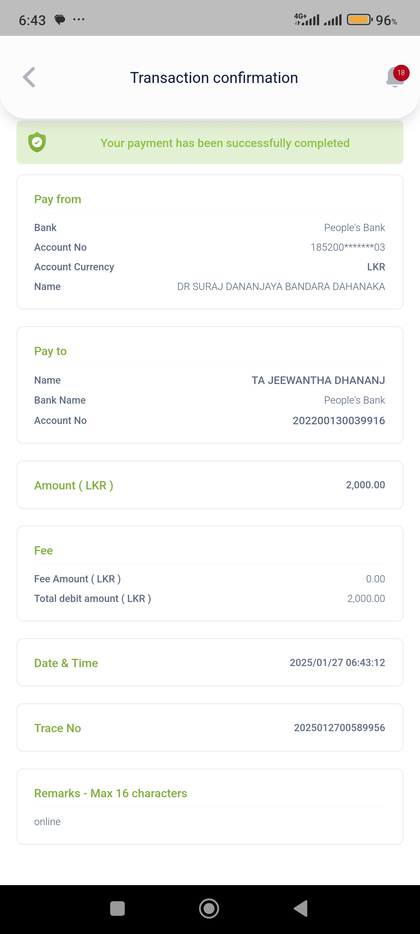Tap payee account number 202200130039916
This screenshot has width=420, height=934.
tap(338, 420)
